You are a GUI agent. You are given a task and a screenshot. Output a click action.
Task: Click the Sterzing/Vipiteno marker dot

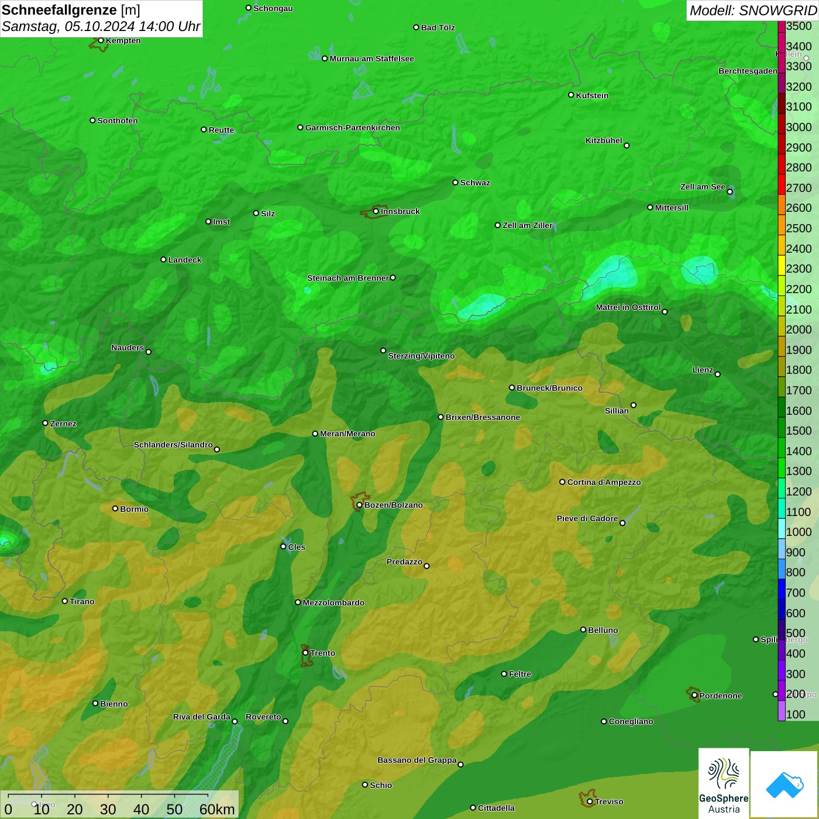(x=383, y=350)
